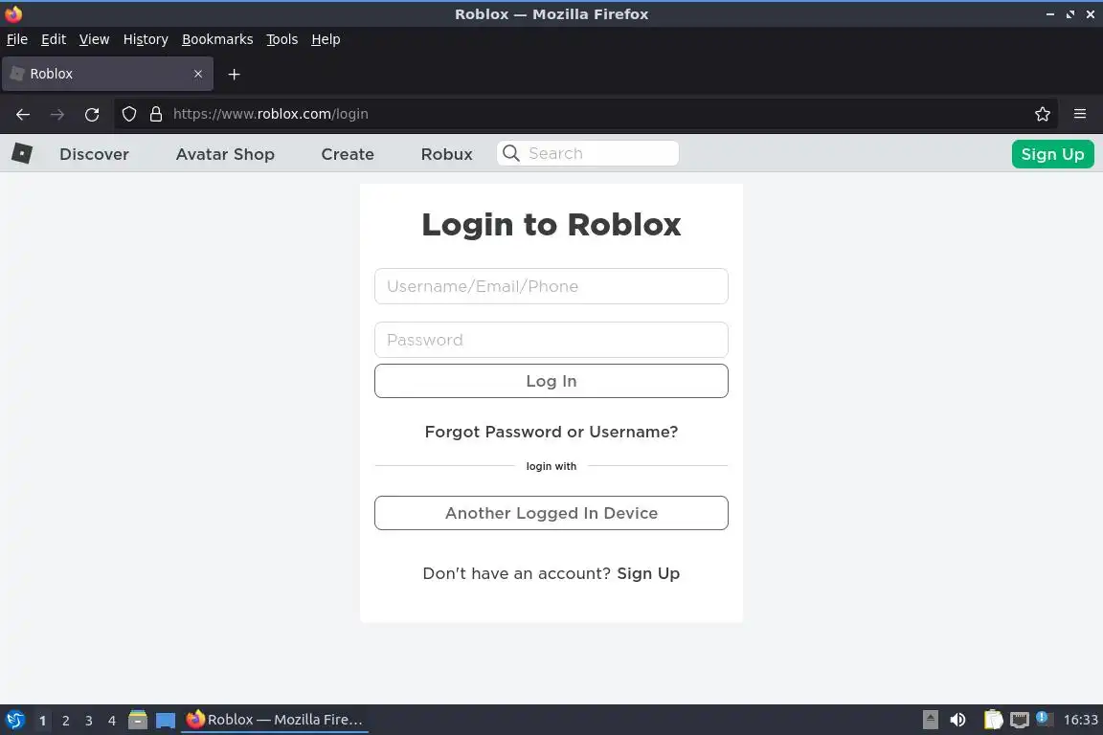Open the notification alert tray icon
This screenshot has height=735, width=1103.
point(1044,719)
